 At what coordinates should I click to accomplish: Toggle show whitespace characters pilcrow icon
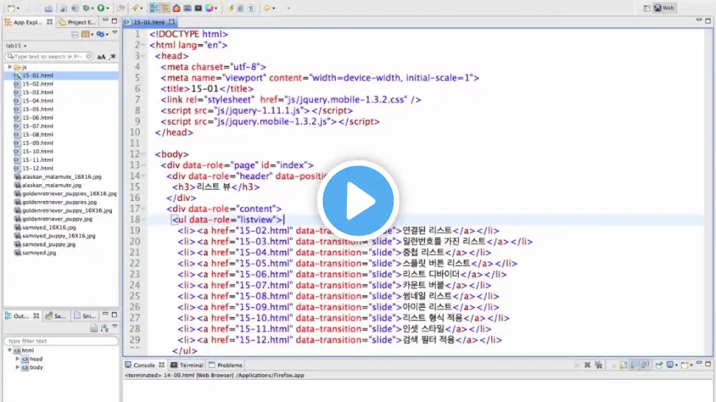tap(252, 8)
